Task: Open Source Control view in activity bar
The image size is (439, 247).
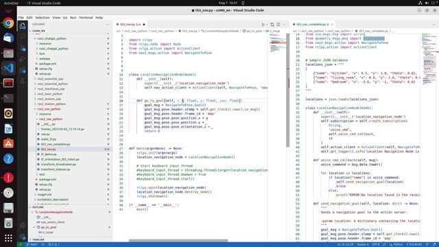Action: point(23,48)
